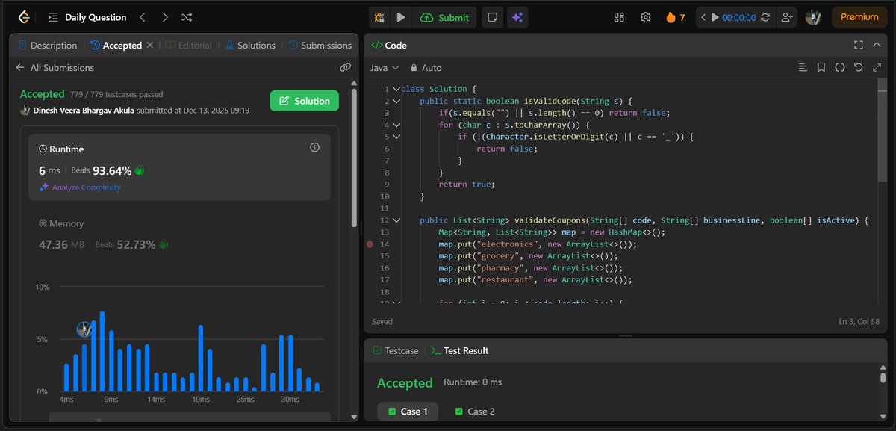Click the Code panel title tab
The height and width of the screenshot is (431, 896).
[389, 46]
